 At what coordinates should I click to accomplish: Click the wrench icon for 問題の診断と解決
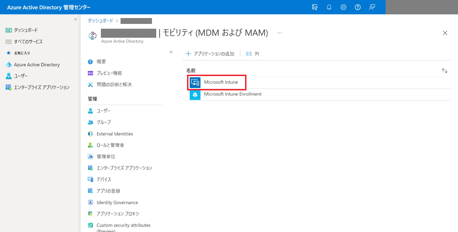[x=90, y=85]
